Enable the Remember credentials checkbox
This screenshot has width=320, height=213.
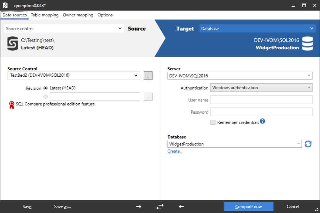213,122
